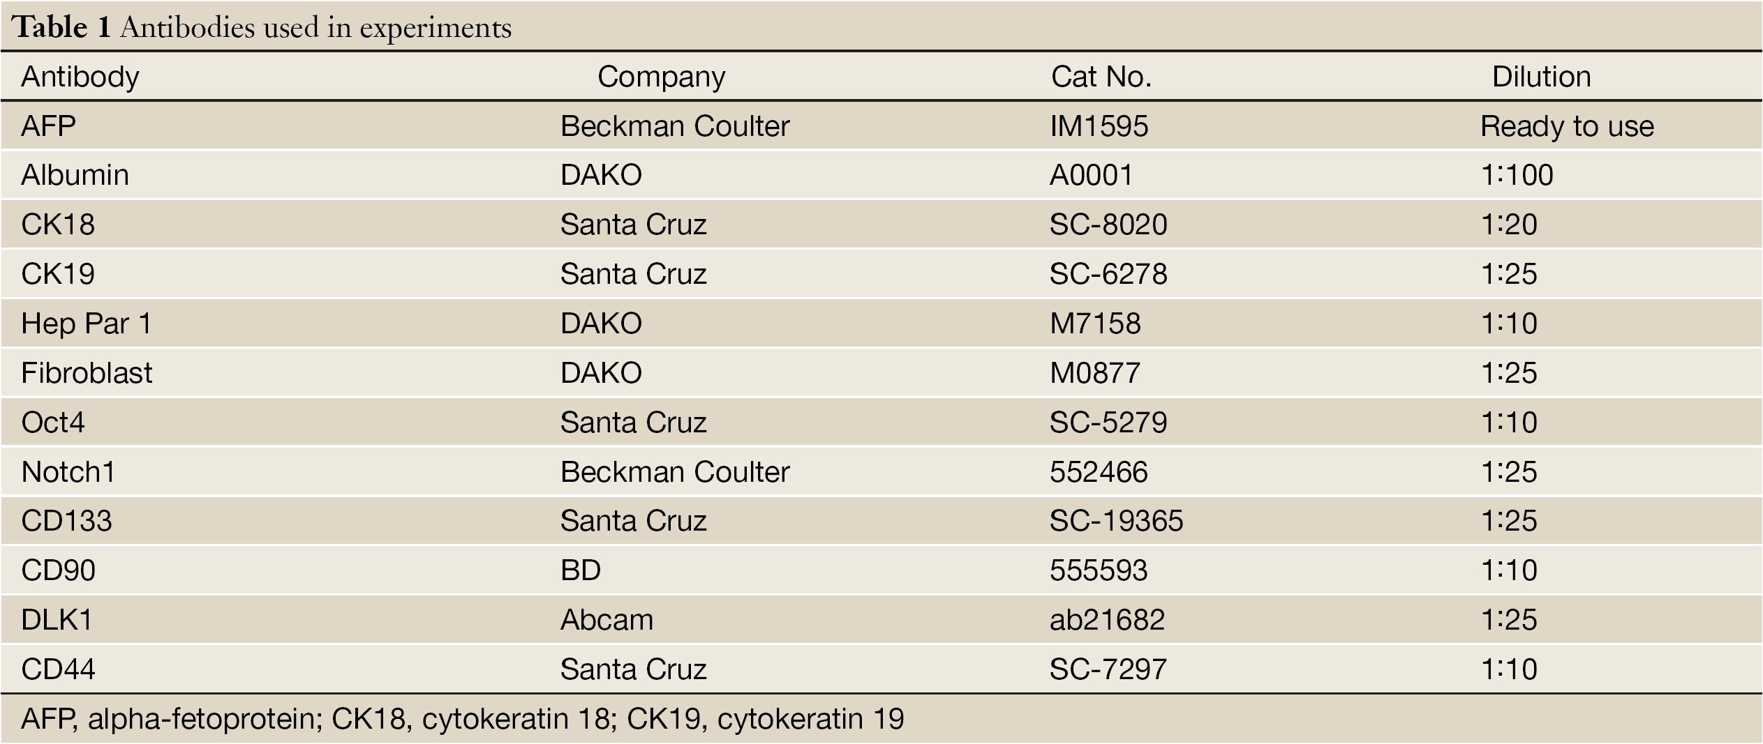Click the Antibody column header
The height and width of the screenshot is (744, 1763).
coord(80,77)
